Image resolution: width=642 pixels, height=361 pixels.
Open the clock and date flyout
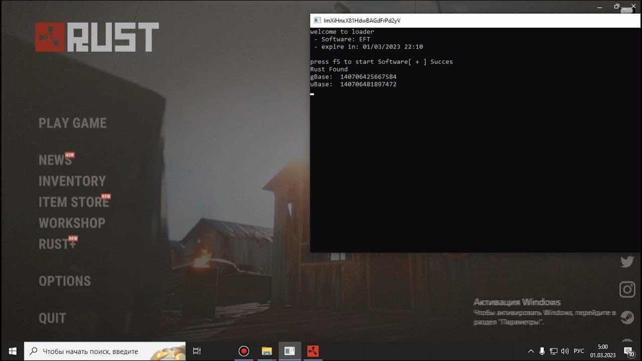[x=602, y=351]
